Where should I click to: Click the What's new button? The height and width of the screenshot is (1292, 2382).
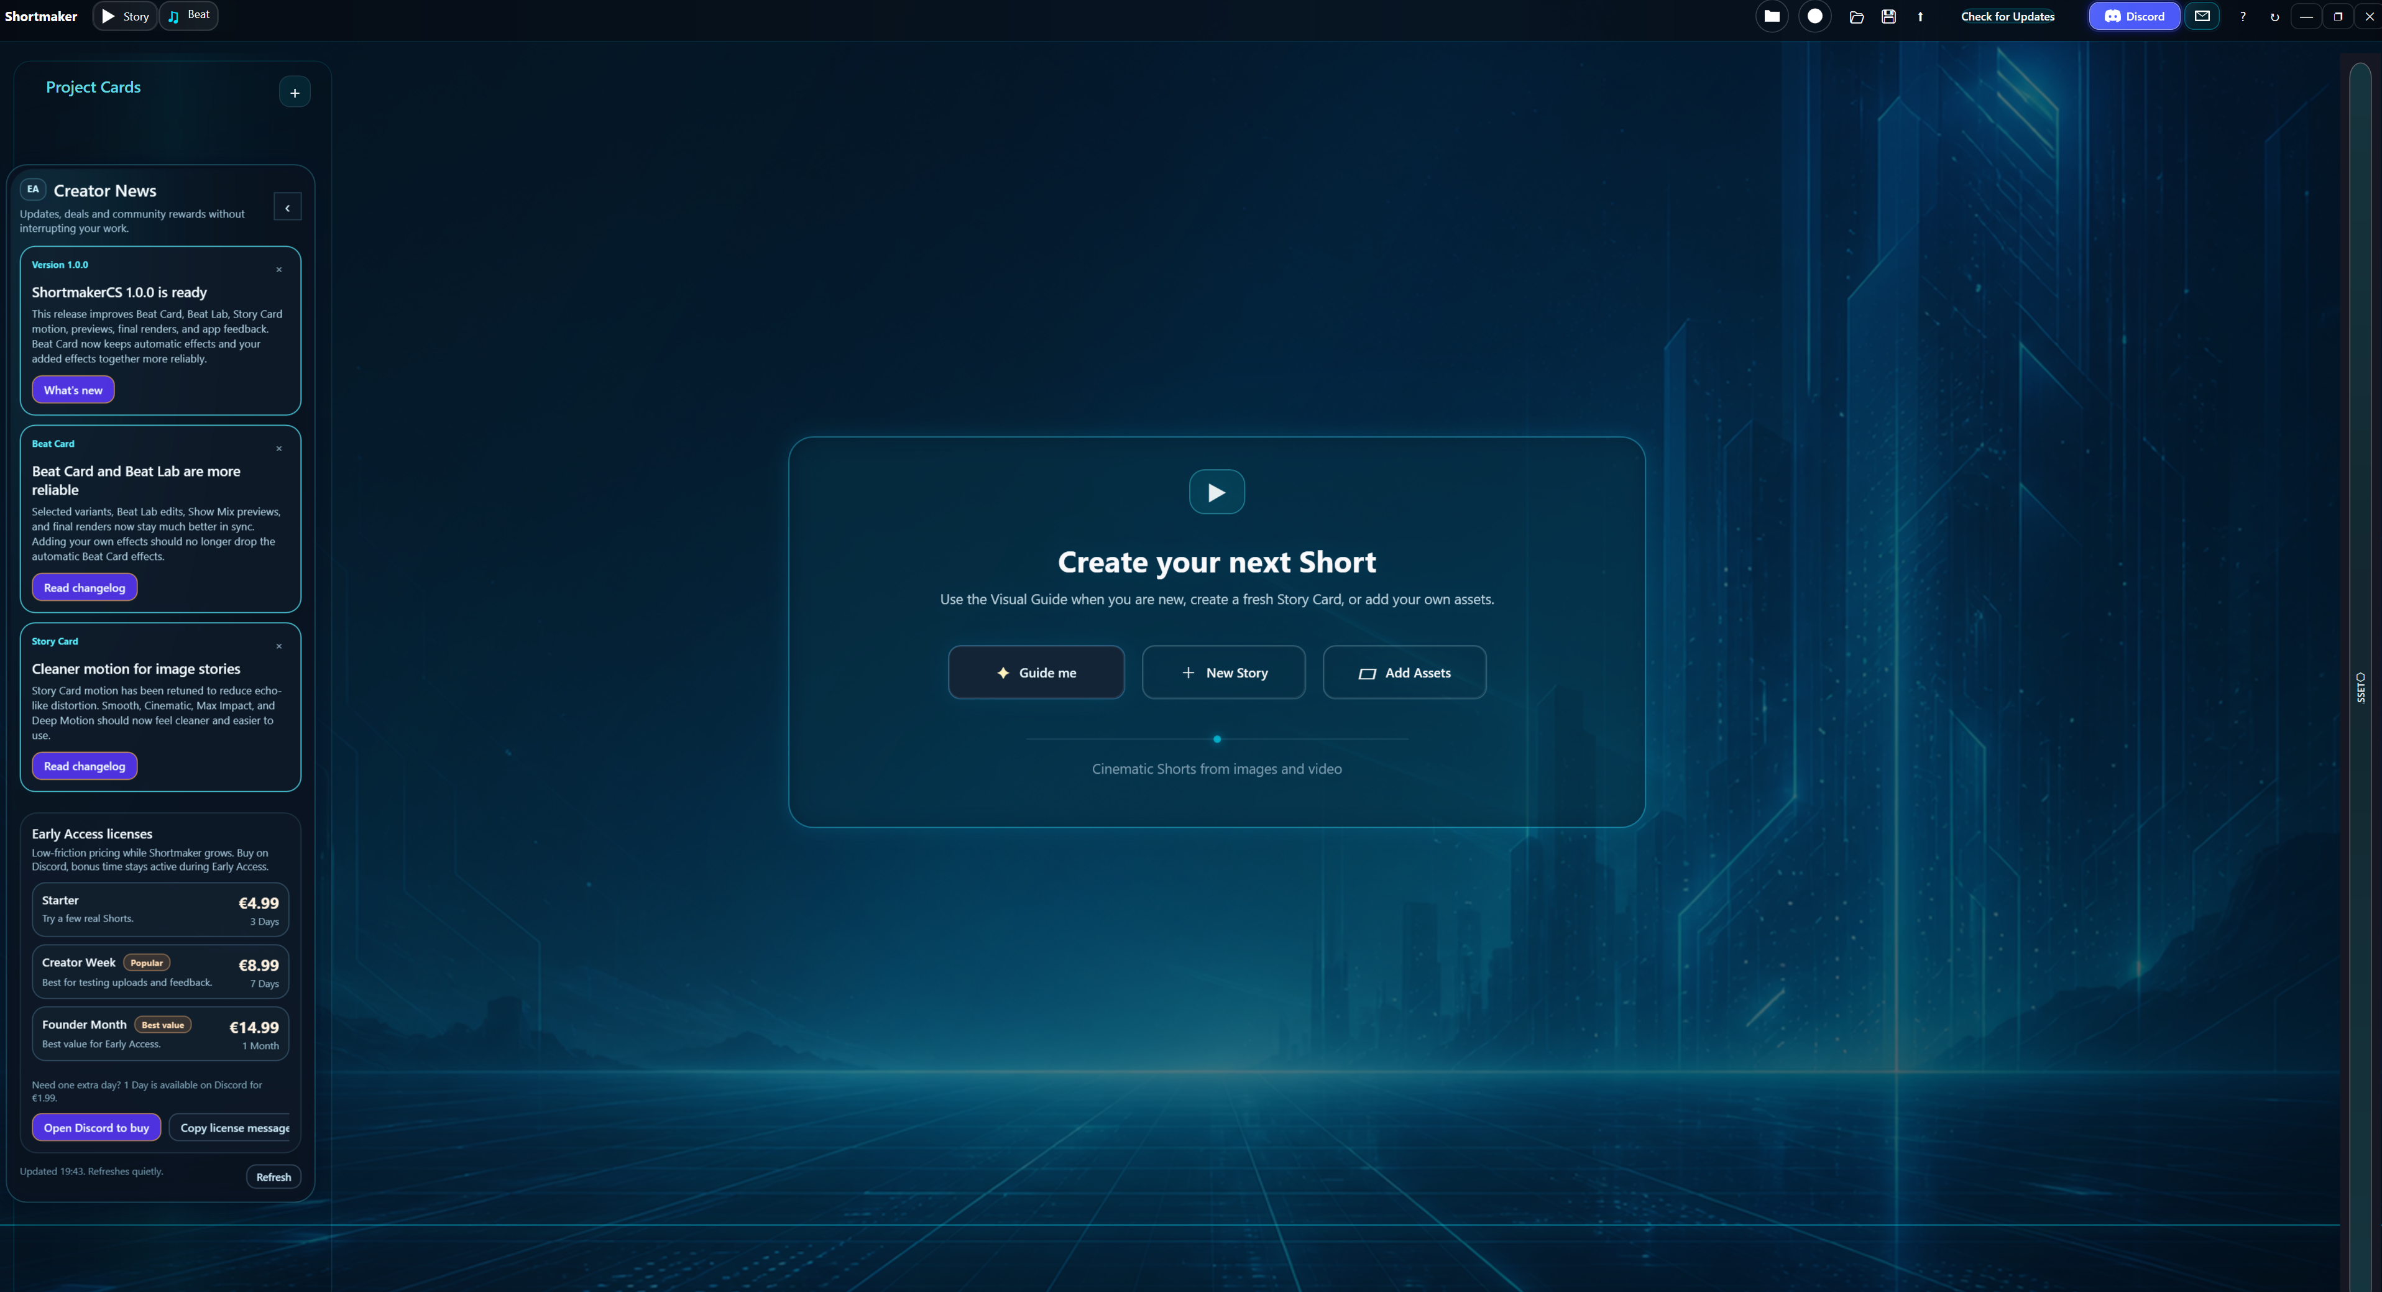[x=73, y=390]
